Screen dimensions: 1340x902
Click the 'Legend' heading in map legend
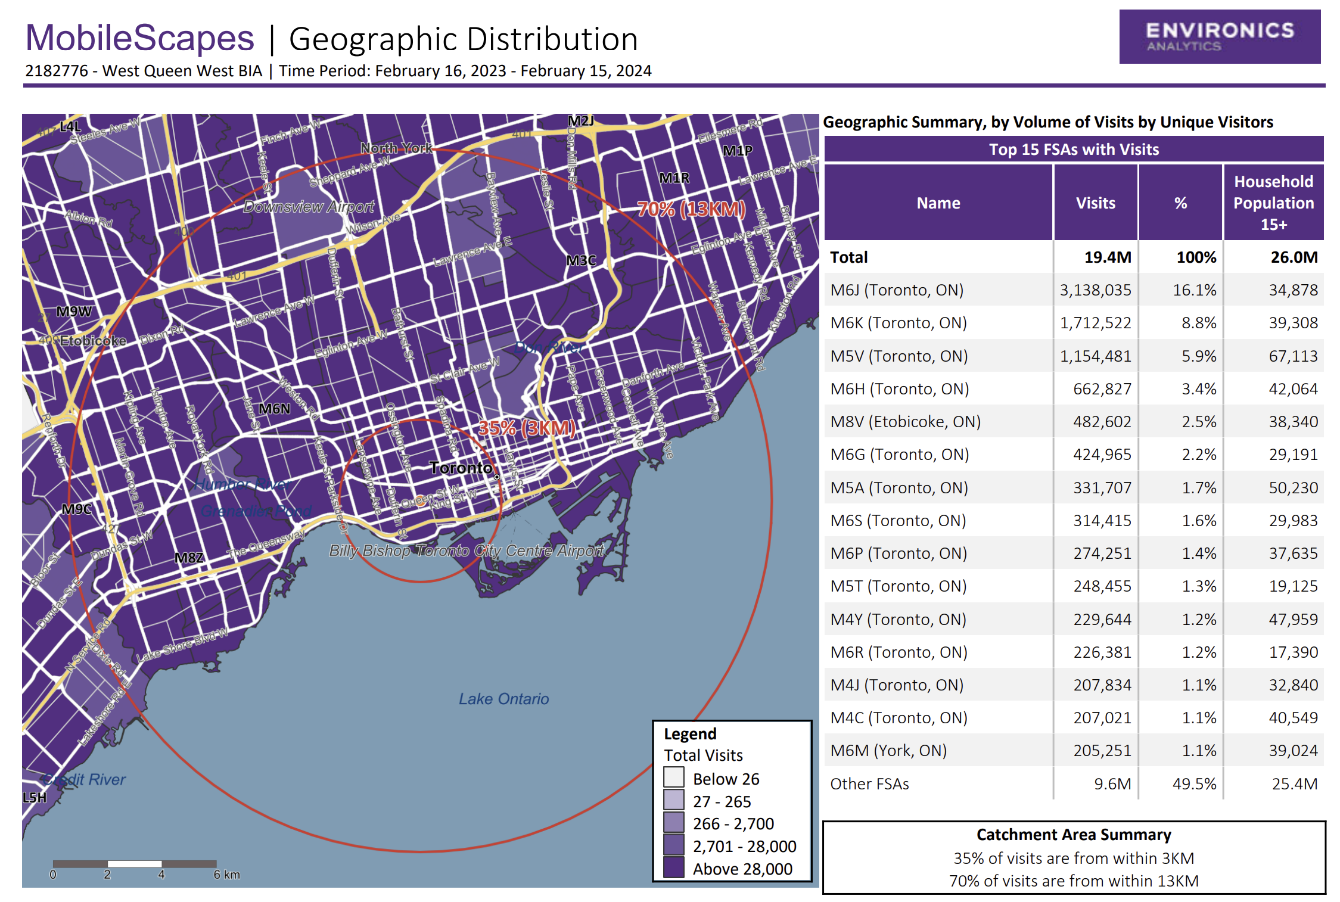[x=690, y=734]
